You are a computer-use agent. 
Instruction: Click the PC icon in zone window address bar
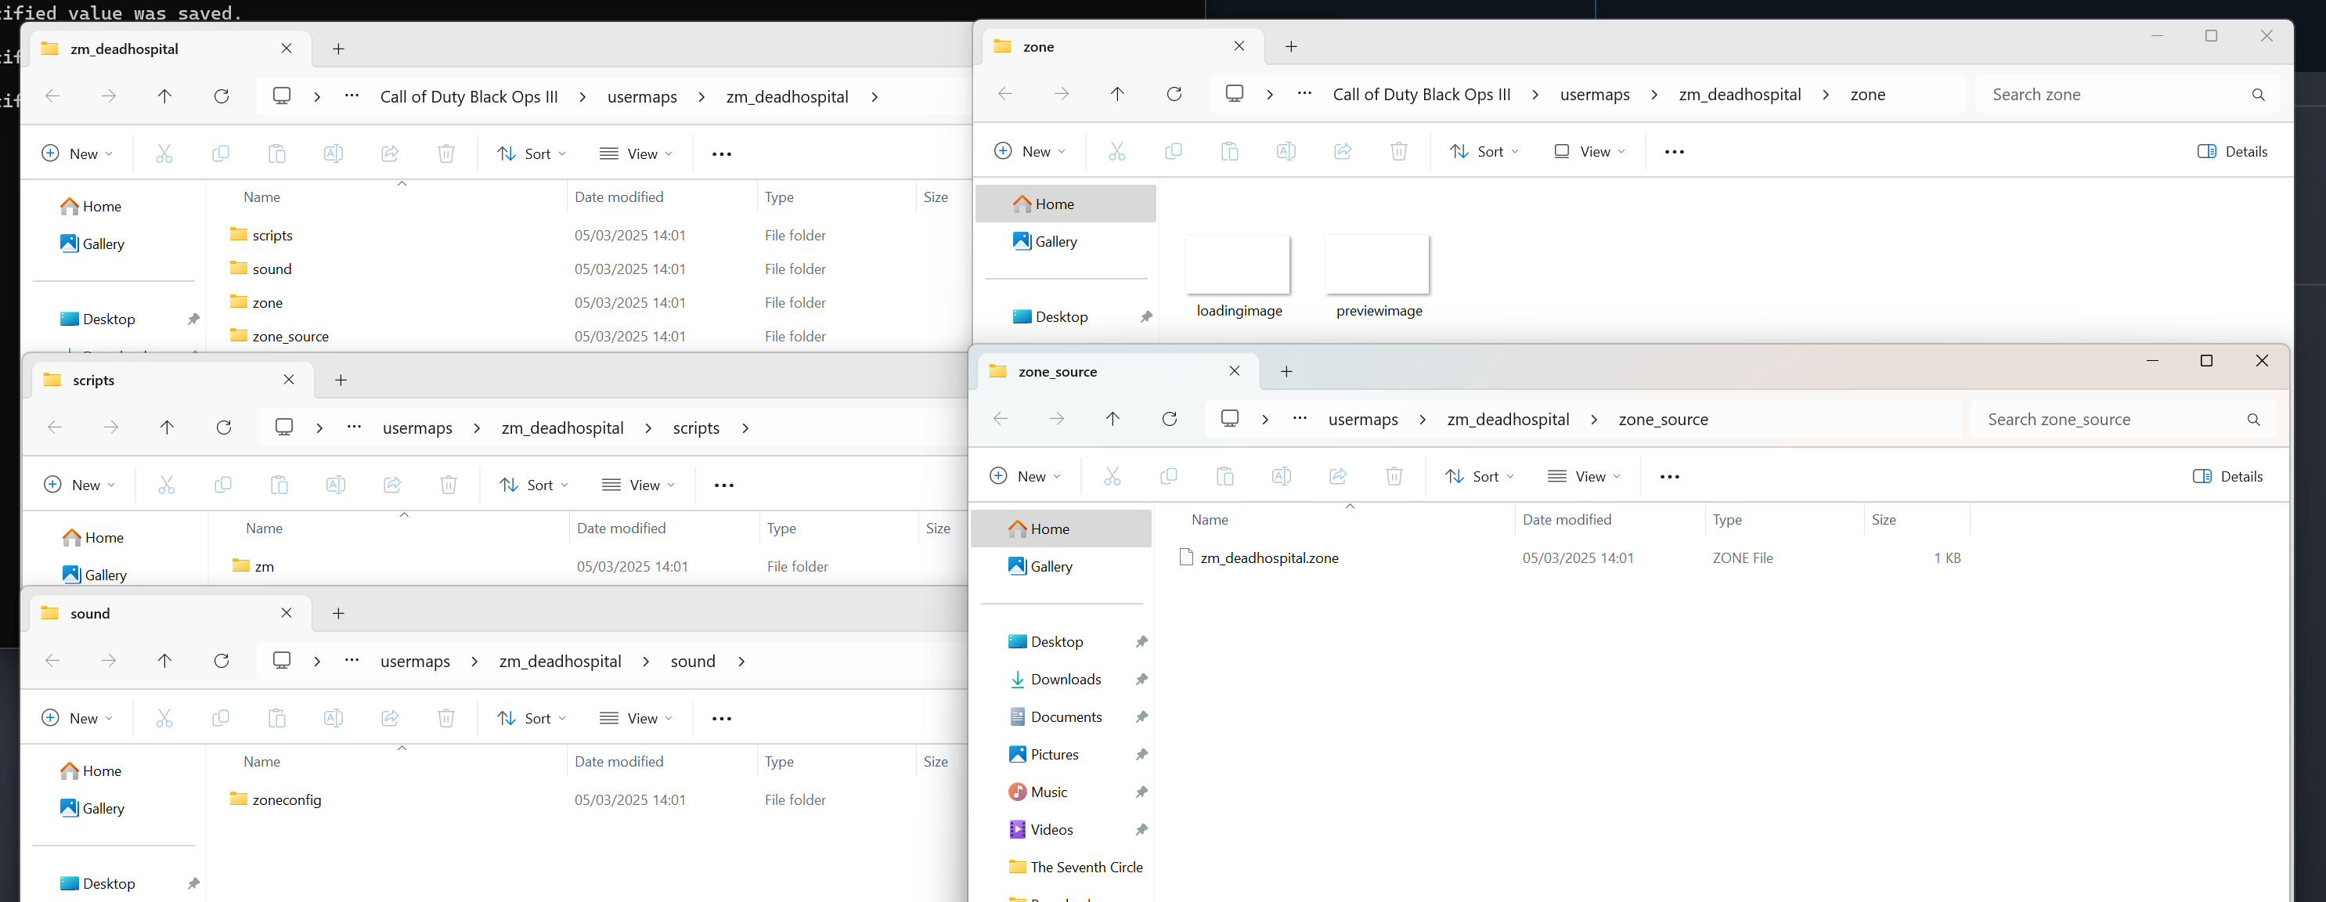1235,94
